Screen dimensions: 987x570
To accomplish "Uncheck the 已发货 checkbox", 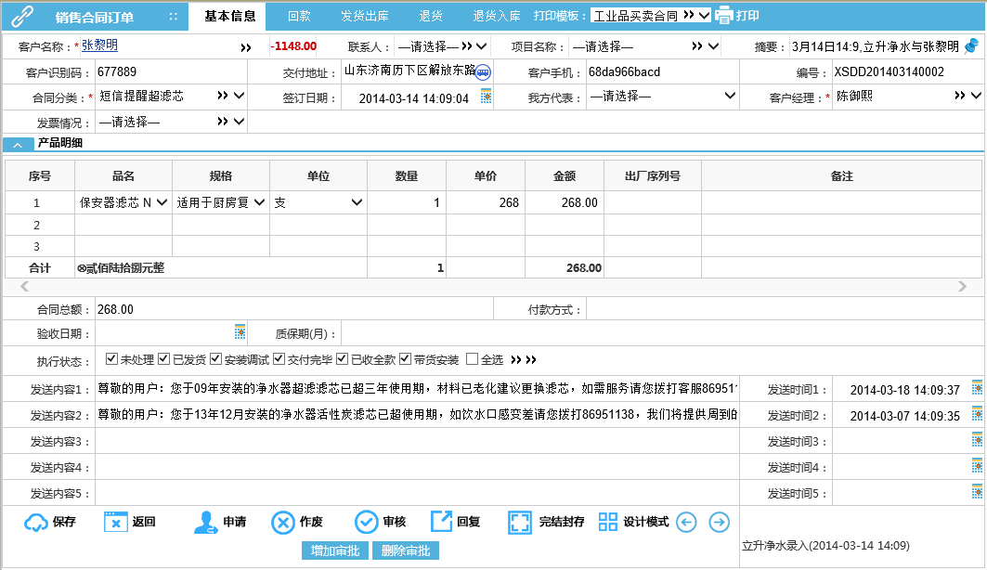I will [x=164, y=358].
